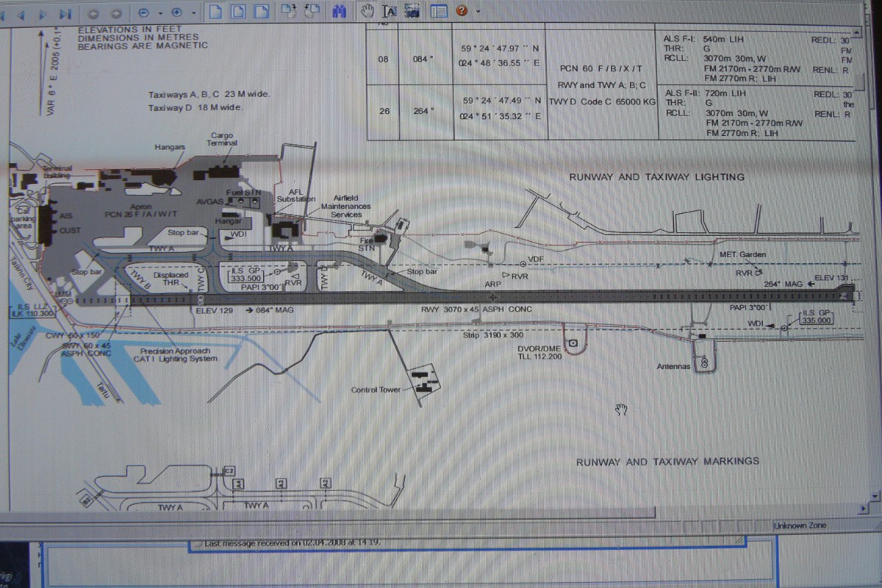Jump to the last page

tap(65, 13)
